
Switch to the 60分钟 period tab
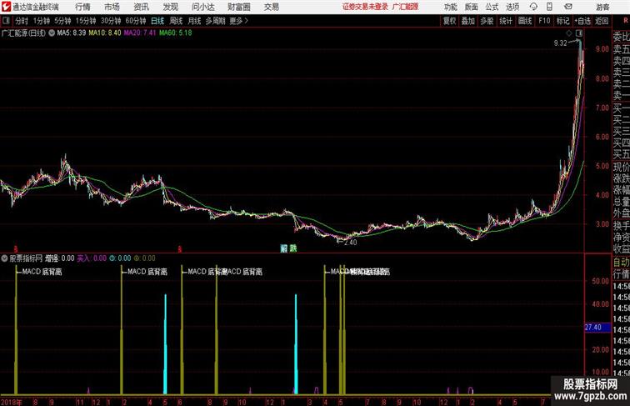136,21
